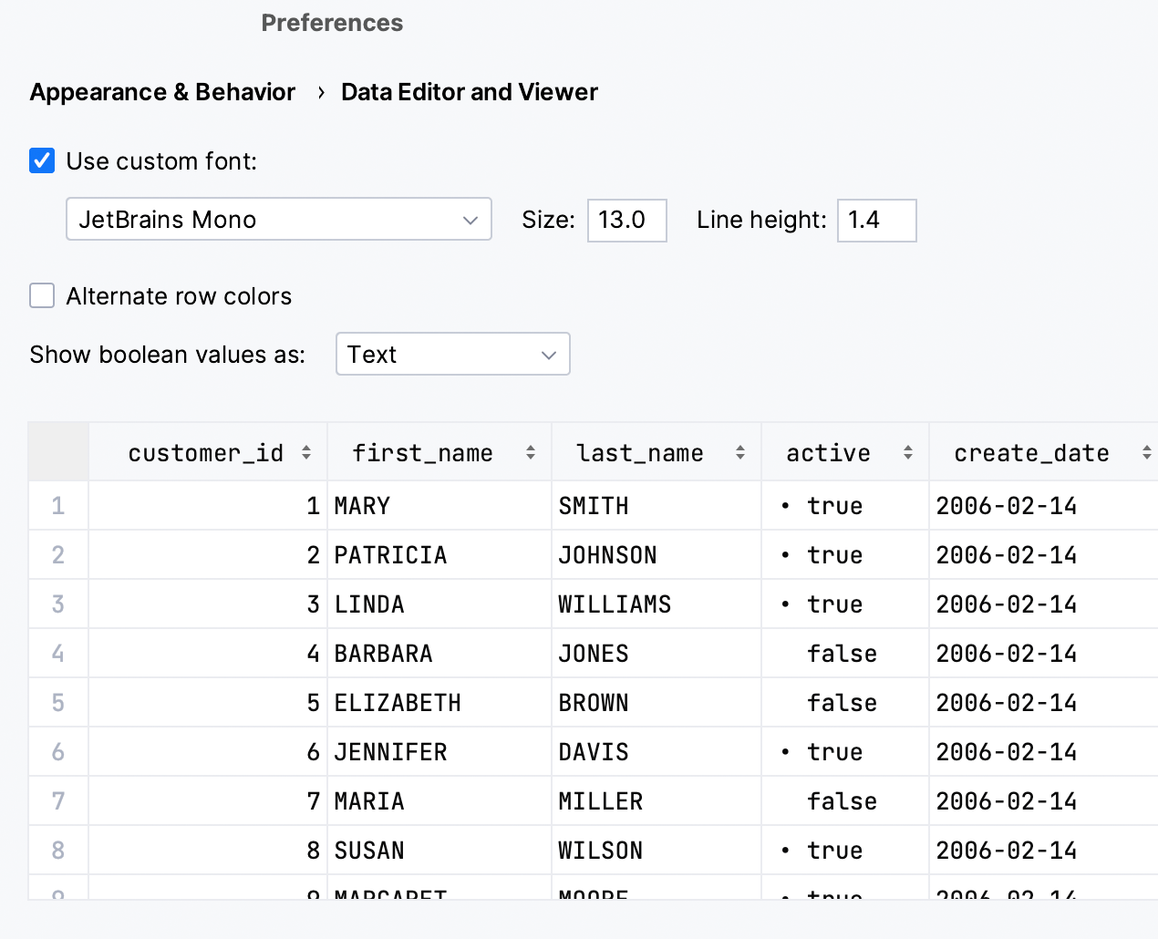Image resolution: width=1158 pixels, height=939 pixels.
Task: Click the Line height input field
Action: point(875,221)
